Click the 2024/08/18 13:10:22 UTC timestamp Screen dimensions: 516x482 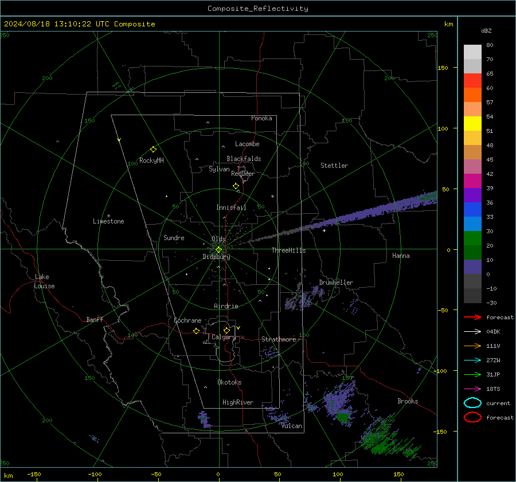pos(79,24)
